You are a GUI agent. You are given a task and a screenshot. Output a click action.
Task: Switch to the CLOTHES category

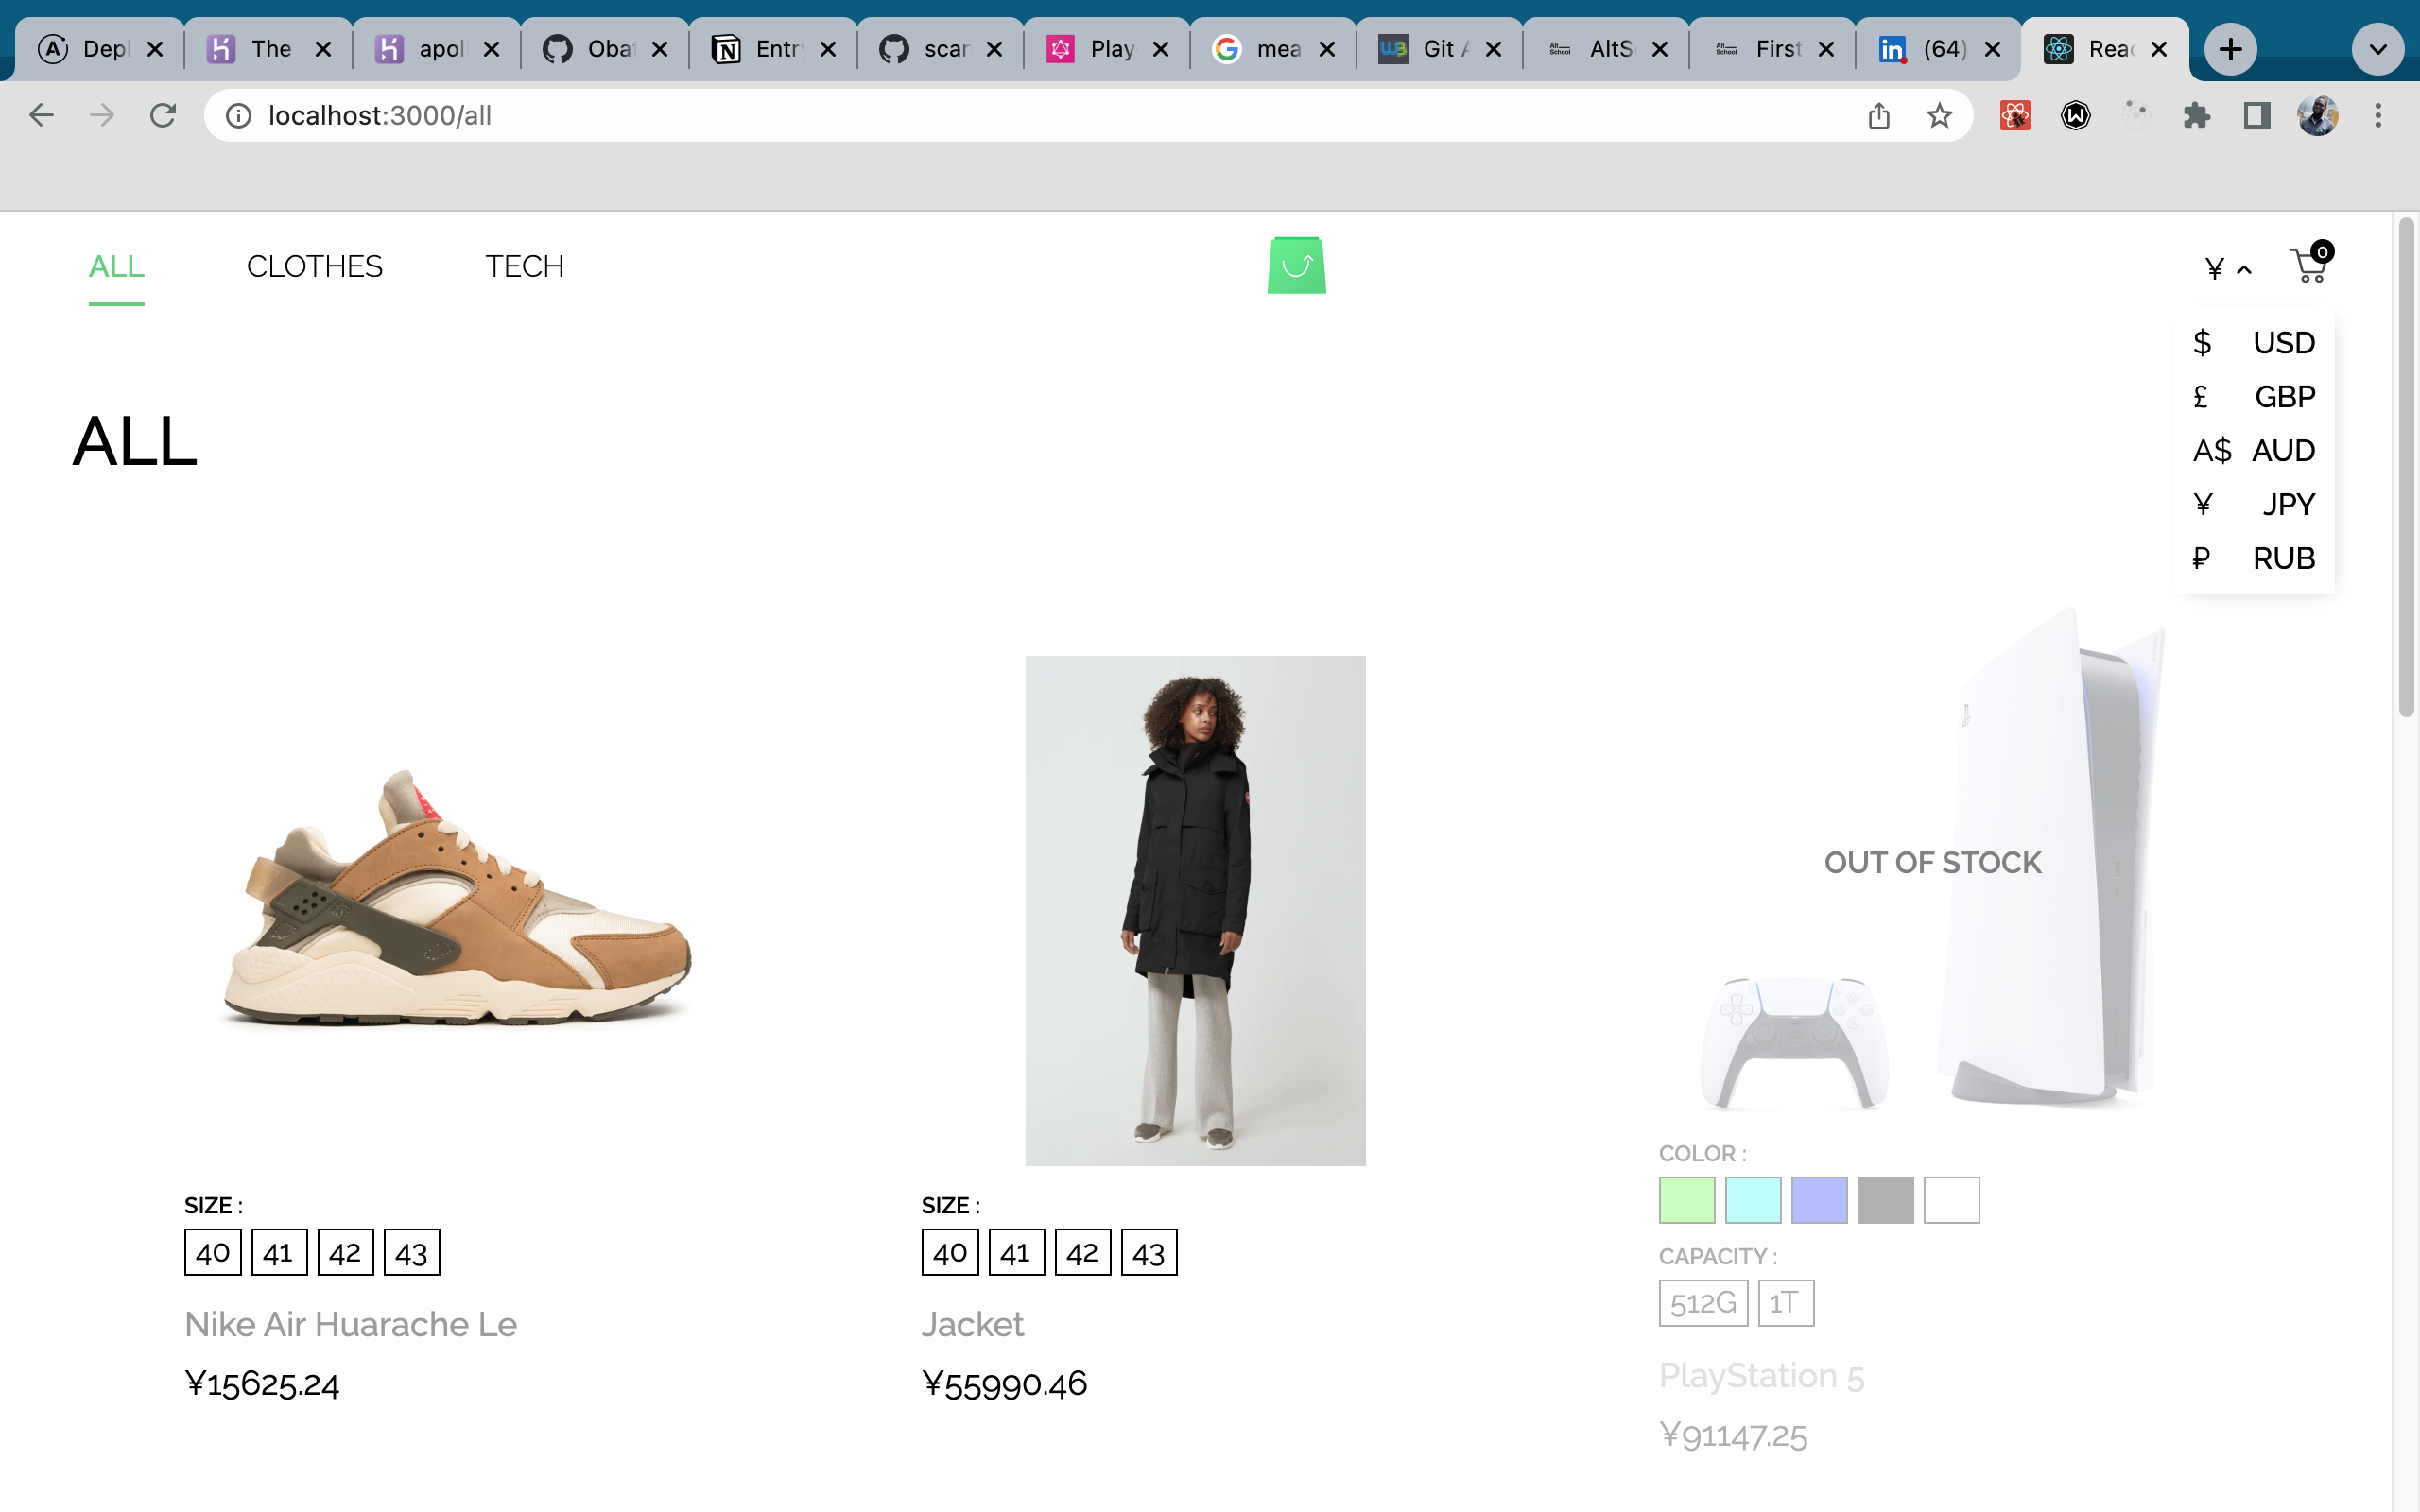tap(314, 267)
